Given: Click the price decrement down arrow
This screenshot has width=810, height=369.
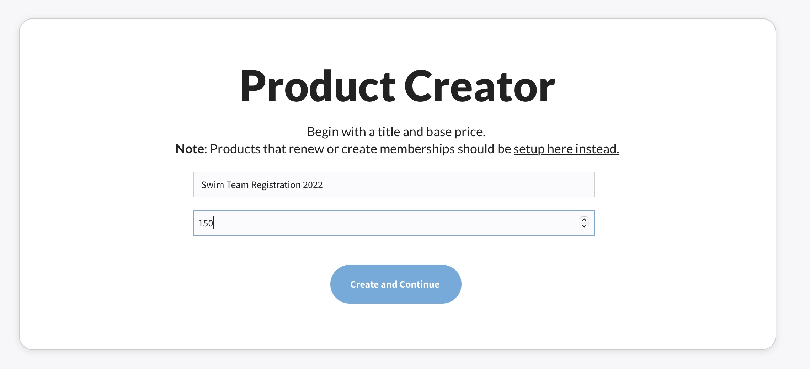Looking at the screenshot, I should [584, 226].
